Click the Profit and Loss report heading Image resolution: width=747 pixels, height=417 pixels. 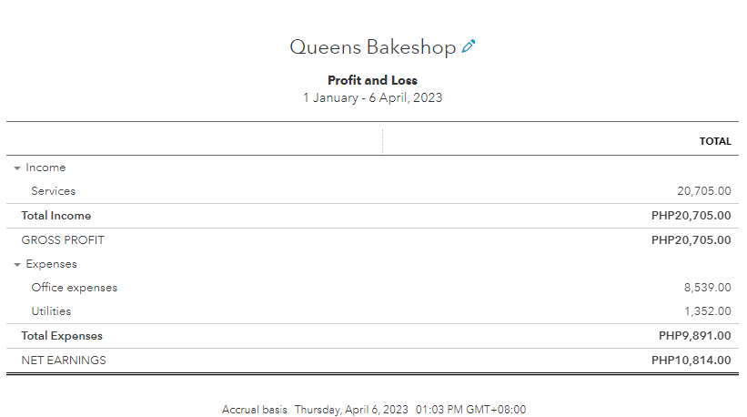coord(373,81)
